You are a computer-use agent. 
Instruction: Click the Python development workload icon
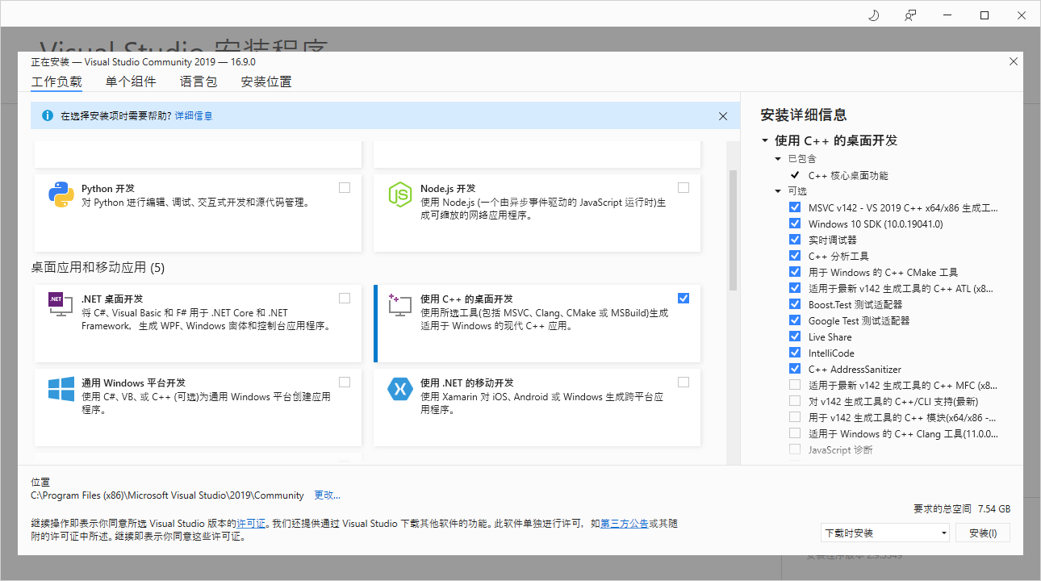[x=61, y=194]
